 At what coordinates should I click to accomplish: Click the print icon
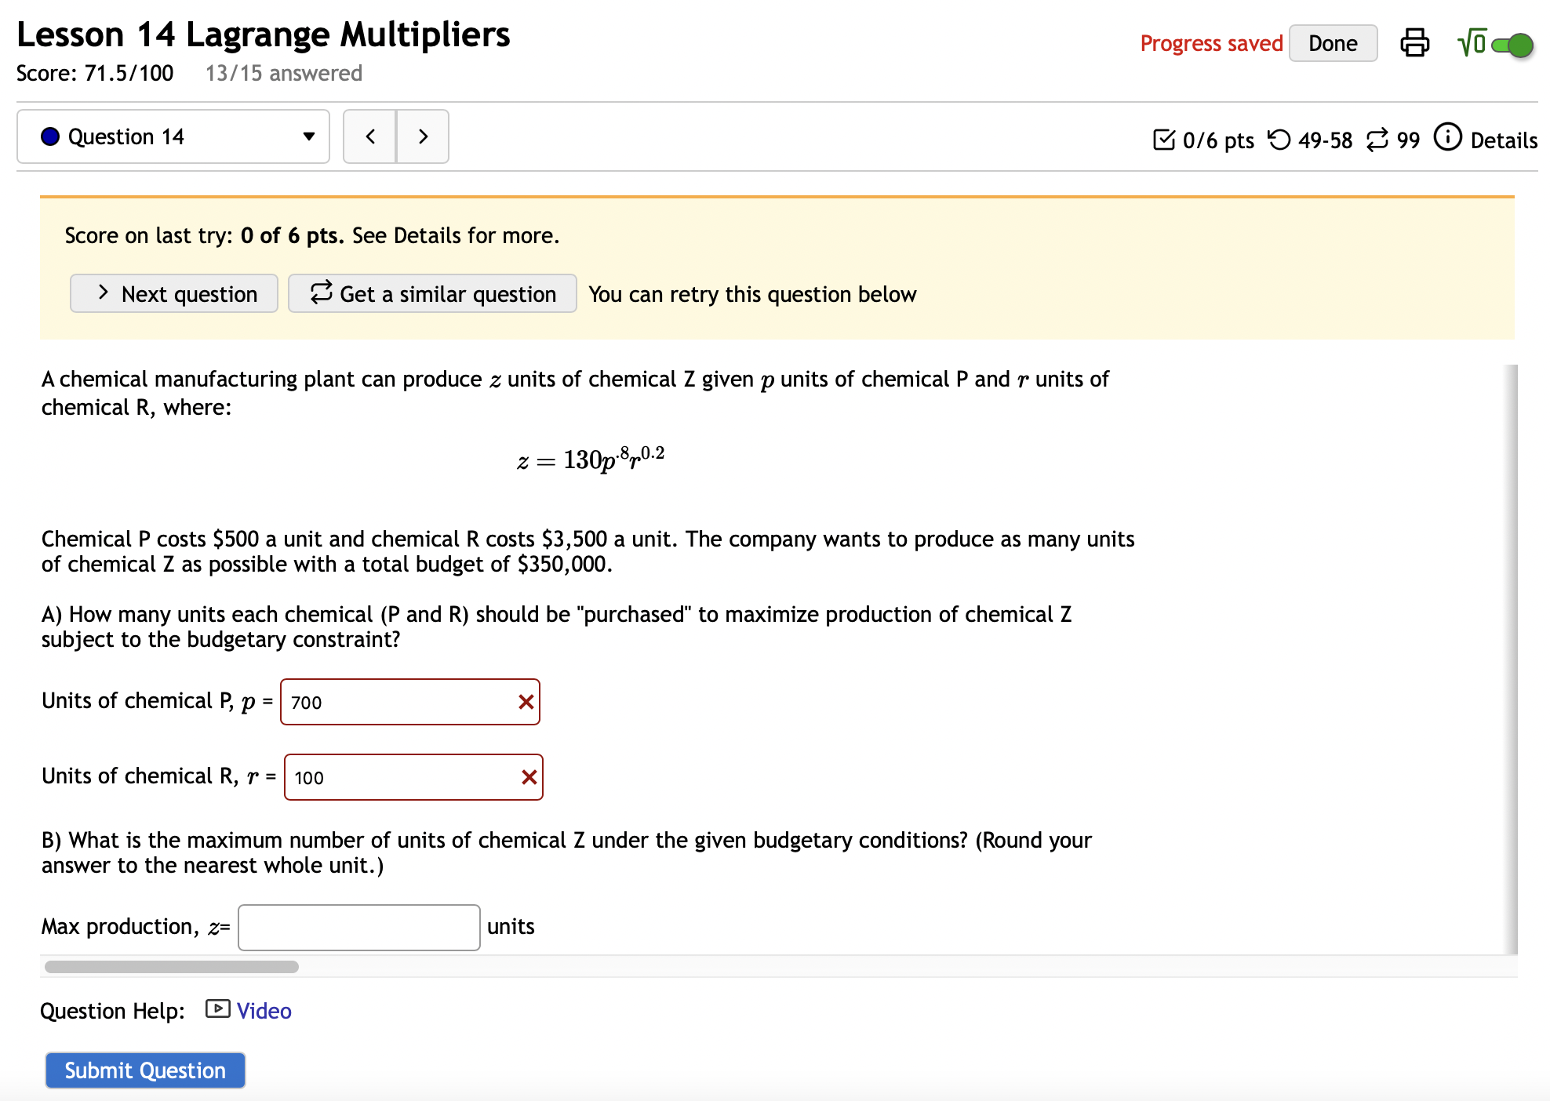(x=1415, y=44)
